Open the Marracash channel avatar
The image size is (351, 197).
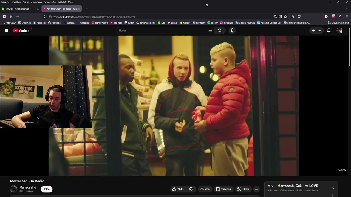click(x=14, y=189)
